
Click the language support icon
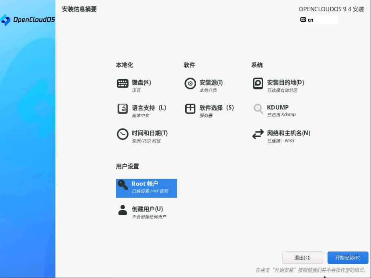click(123, 109)
